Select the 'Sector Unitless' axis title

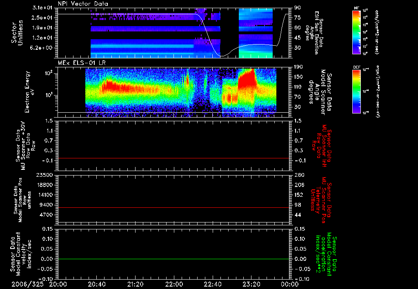click(x=16, y=33)
